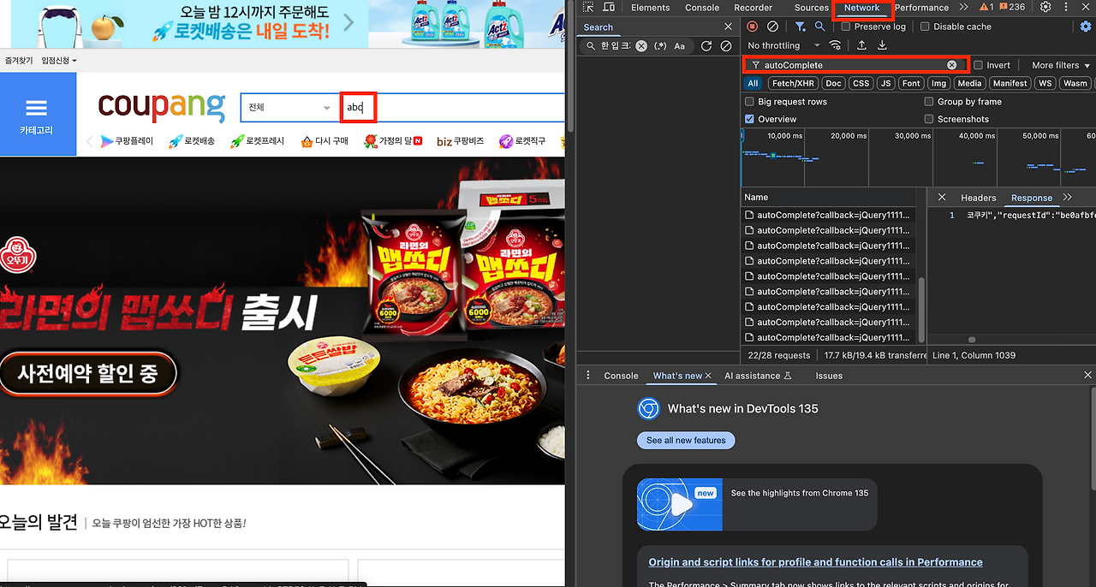Screen dimensions: 1096x587
Task: Click the inspect element picker icon
Action: click(588, 7)
